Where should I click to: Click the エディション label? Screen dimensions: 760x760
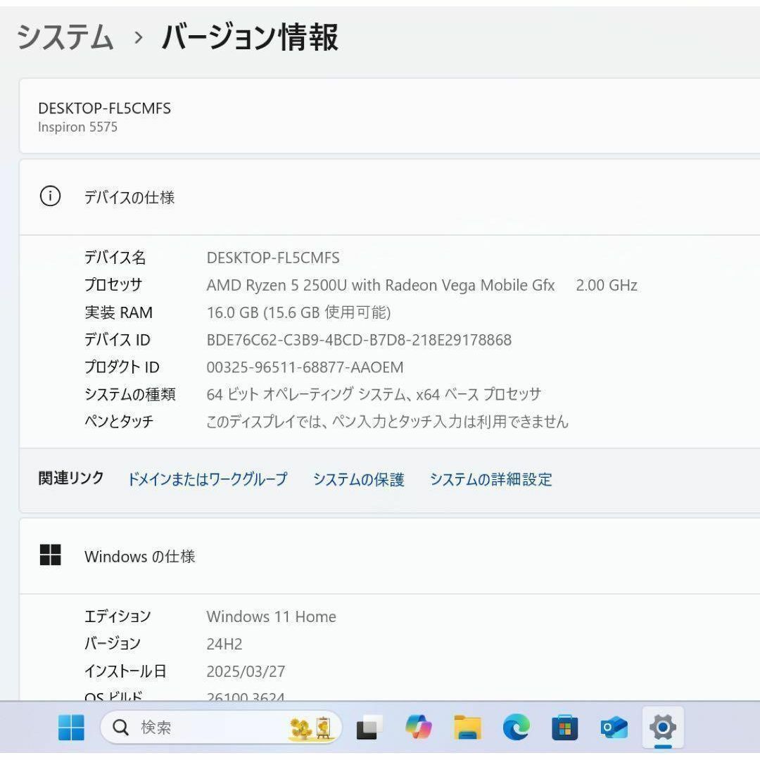click(118, 616)
